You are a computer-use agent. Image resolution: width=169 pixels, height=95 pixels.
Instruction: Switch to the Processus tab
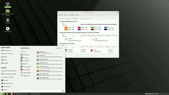click(x=68, y=18)
